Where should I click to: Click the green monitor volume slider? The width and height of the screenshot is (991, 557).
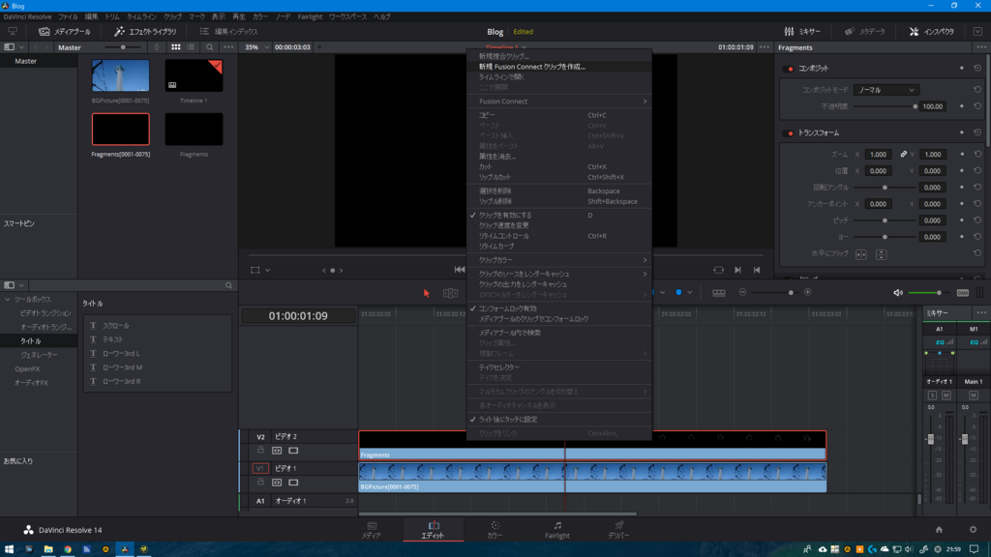pos(928,293)
